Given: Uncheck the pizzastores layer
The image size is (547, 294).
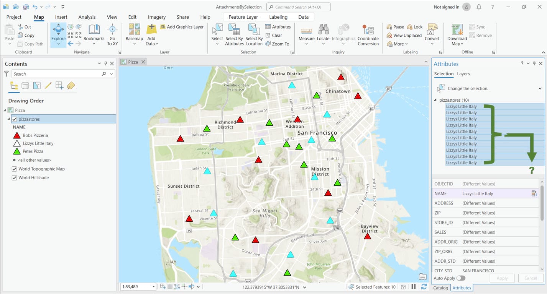Looking at the screenshot, I should pos(14,119).
